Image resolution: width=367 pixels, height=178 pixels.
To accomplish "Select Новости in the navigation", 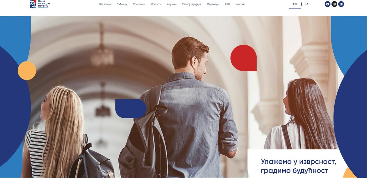I will [x=156, y=4].
